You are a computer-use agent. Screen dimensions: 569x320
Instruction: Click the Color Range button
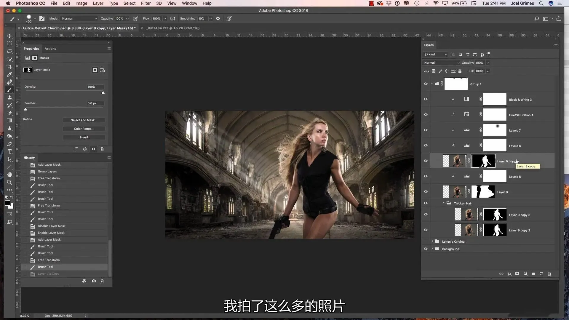[x=84, y=129]
